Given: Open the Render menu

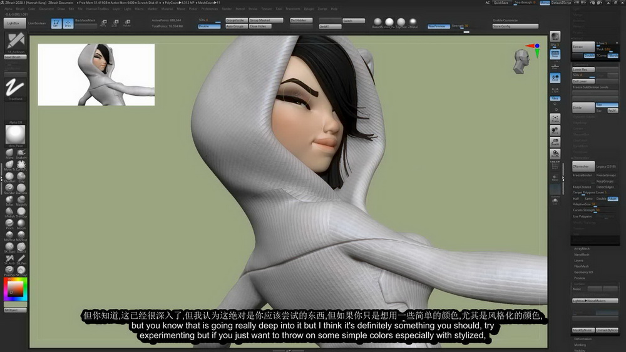Looking at the screenshot, I should pos(227,9).
